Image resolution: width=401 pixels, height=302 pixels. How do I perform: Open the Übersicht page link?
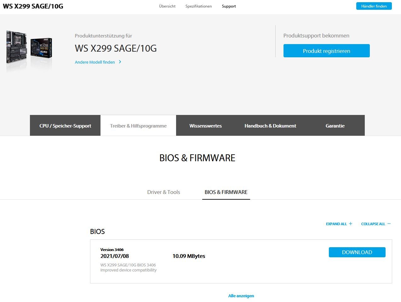pyautogui.click(x=167, y=6)
